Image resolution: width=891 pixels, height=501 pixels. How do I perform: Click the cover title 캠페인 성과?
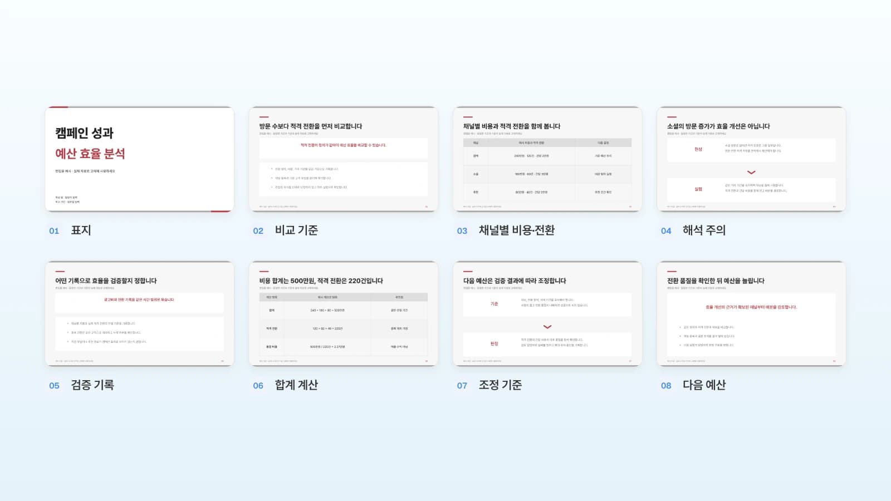click(x=84, y=133)
